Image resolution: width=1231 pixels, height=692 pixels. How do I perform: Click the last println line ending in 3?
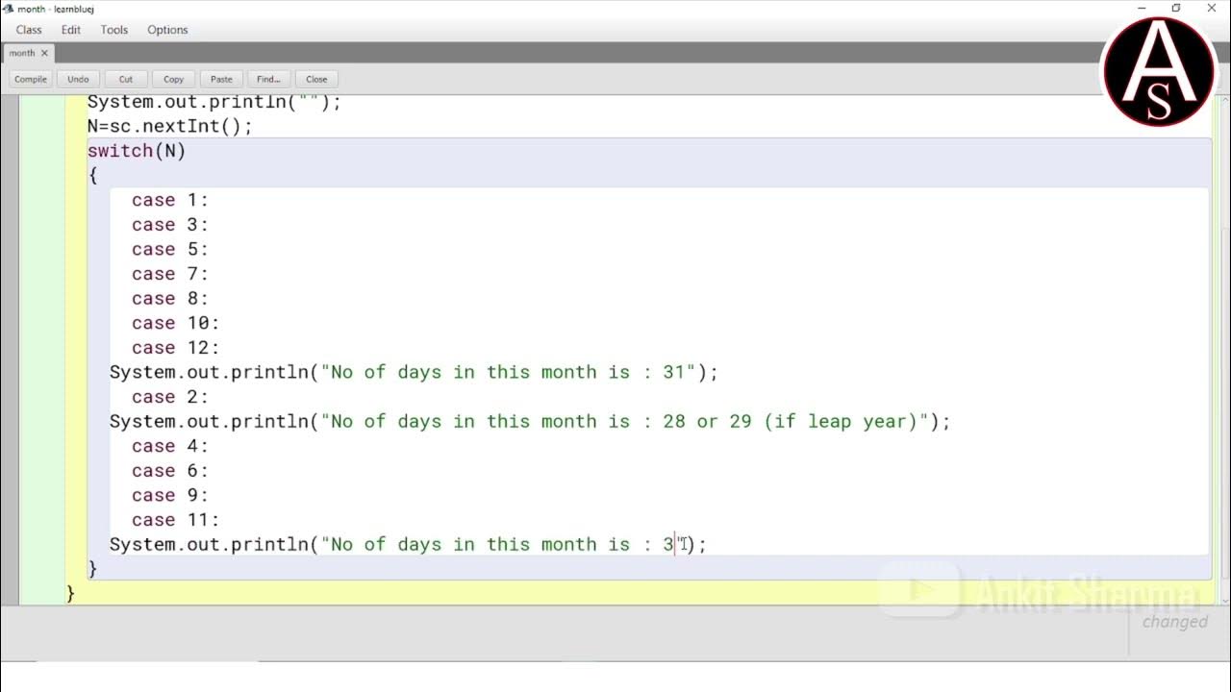[408, 544]
